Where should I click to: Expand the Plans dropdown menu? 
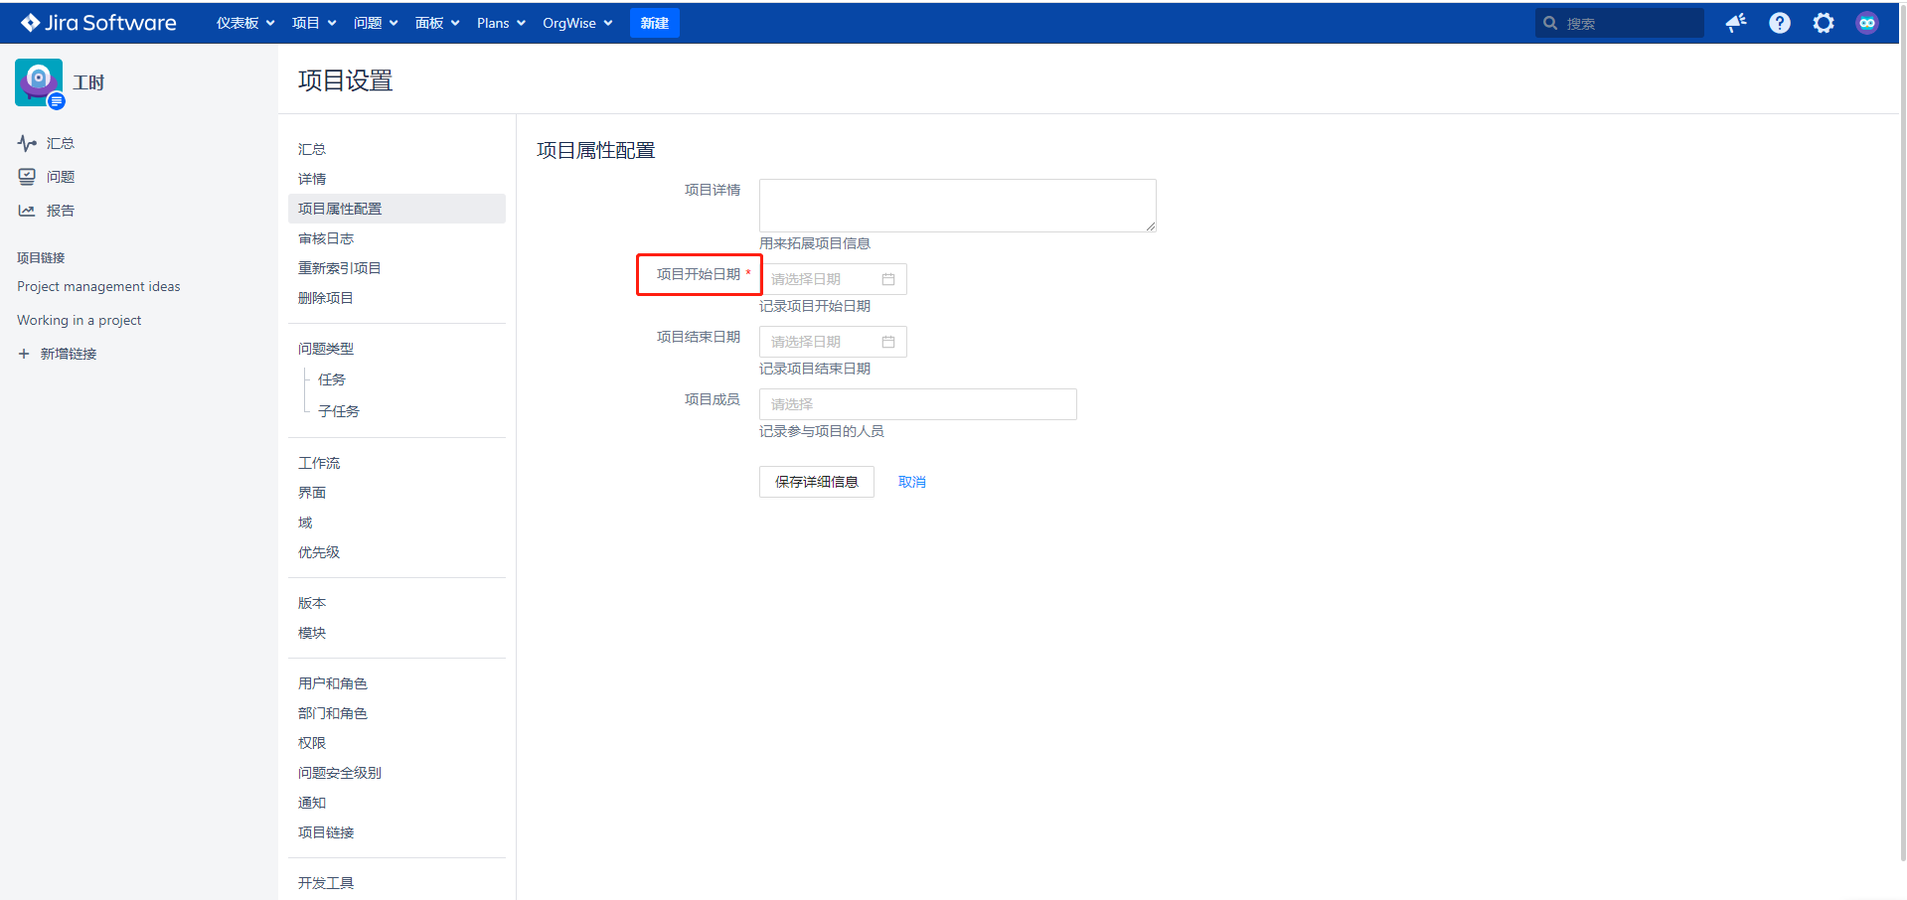pyautogui.click(x=501, y=23)
